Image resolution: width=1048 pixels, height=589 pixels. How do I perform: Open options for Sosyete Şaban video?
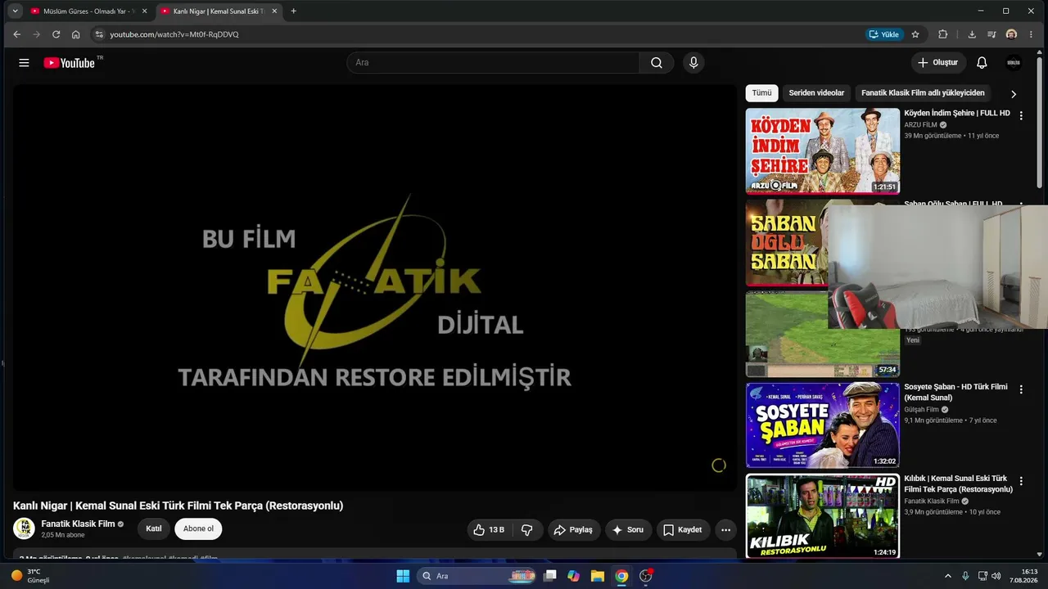(1021, 390)
